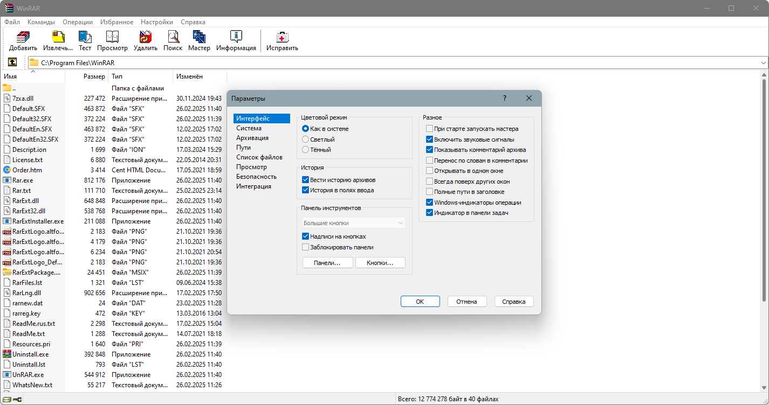Click the Просмотр toolbar icon
Image resolution: width=769 pixels, height=405 pixels.
pyautogui.click(x=112, y=37)
